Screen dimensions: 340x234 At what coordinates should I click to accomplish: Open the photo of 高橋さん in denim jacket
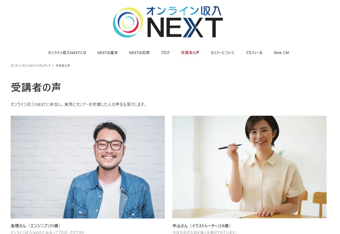point(88,167)
